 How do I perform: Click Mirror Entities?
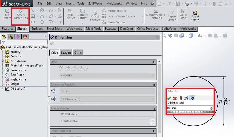[x=114, y=11]
